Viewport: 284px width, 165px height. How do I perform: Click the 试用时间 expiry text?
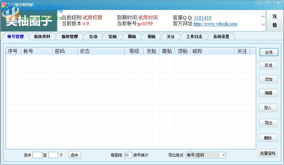coord(148,18)
